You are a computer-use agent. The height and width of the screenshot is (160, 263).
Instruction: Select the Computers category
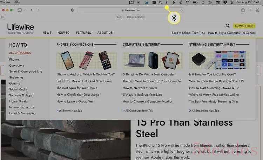[x=17, y=66]
